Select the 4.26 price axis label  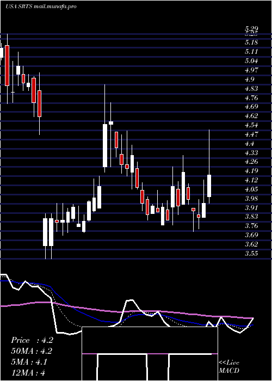tap(251, 162)
